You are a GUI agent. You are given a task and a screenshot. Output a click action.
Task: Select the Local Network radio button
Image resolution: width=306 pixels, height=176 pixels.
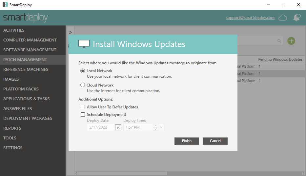(83, 71)
